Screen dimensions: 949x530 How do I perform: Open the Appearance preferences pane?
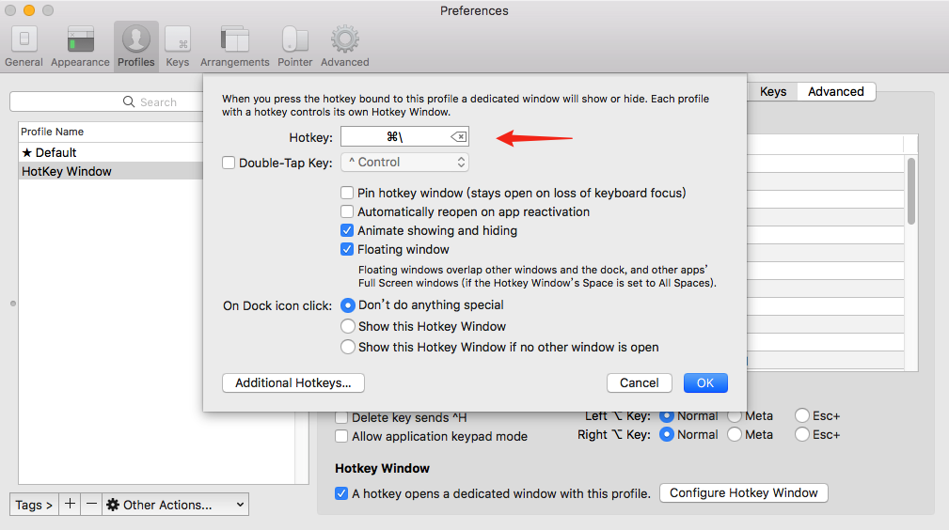(x=80, y=47)
